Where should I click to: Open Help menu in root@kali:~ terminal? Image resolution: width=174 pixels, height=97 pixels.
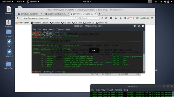[126, 90]
